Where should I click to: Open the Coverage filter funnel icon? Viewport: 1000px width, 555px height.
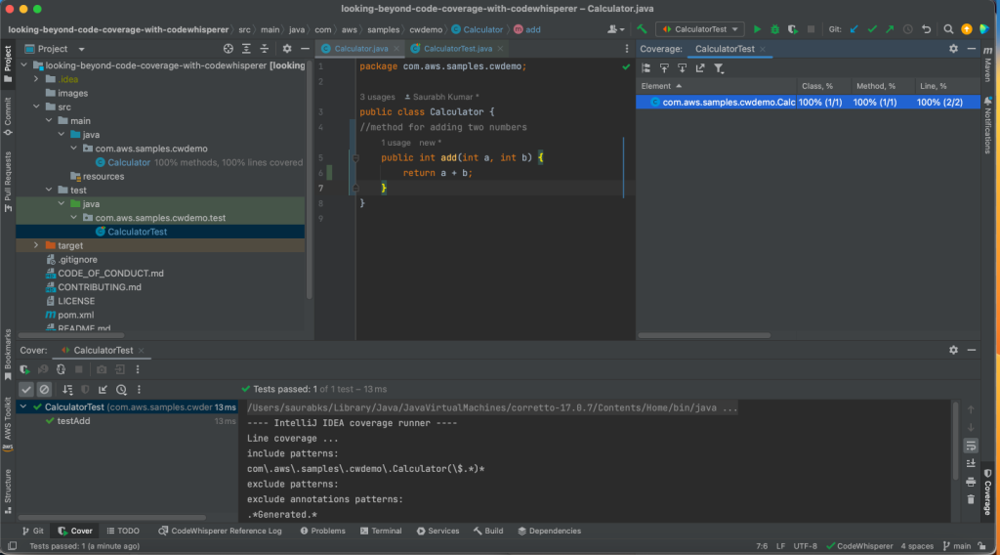[x=719, y=67]
